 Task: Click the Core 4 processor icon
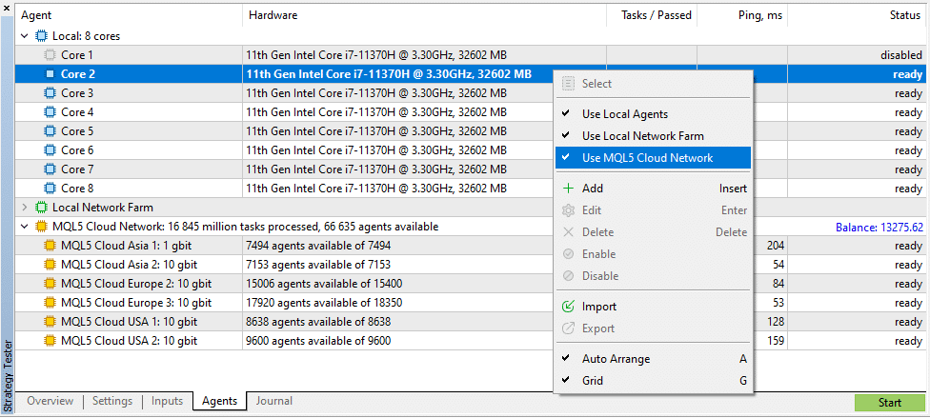coord(51,112)
